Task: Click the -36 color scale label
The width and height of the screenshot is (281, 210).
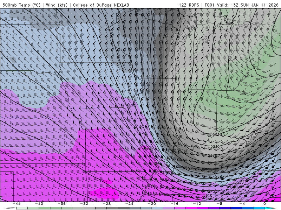Action: pos(62,204)
